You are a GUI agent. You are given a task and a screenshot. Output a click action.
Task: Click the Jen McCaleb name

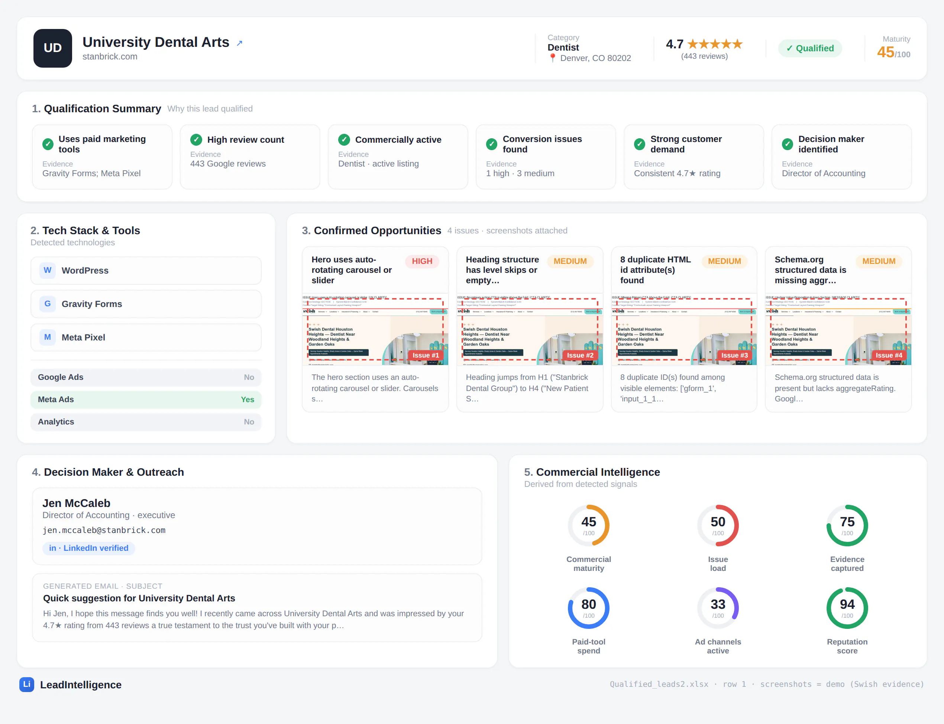tap(76, 503)
